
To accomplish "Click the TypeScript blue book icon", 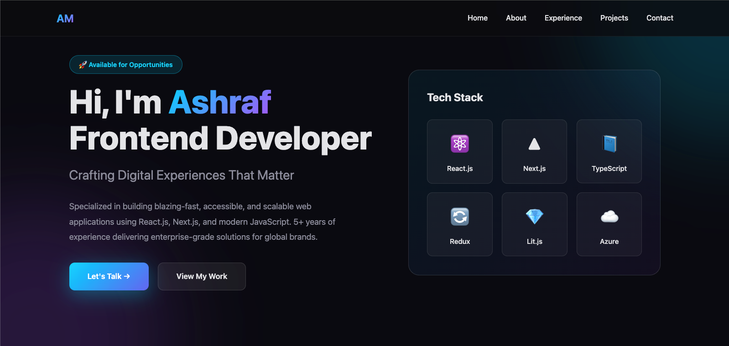I will coord(609,144).
